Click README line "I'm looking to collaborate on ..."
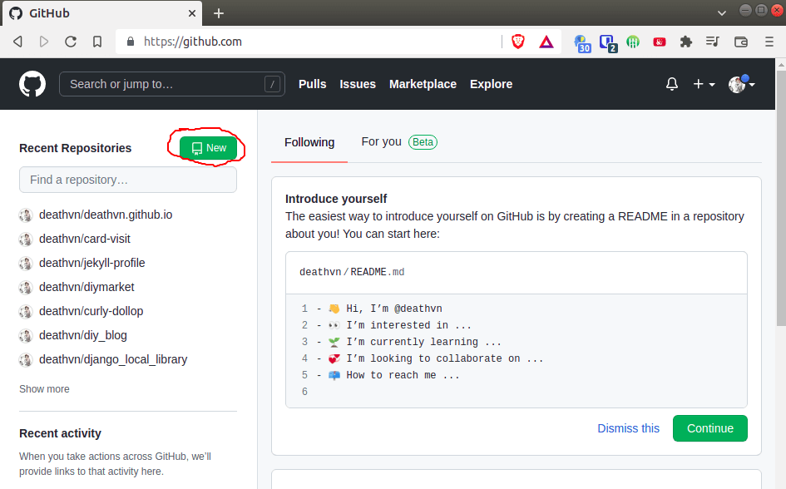This screenshot has height=489, width=786. tap(445, 358)
